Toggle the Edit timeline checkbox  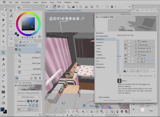point(16,72)
